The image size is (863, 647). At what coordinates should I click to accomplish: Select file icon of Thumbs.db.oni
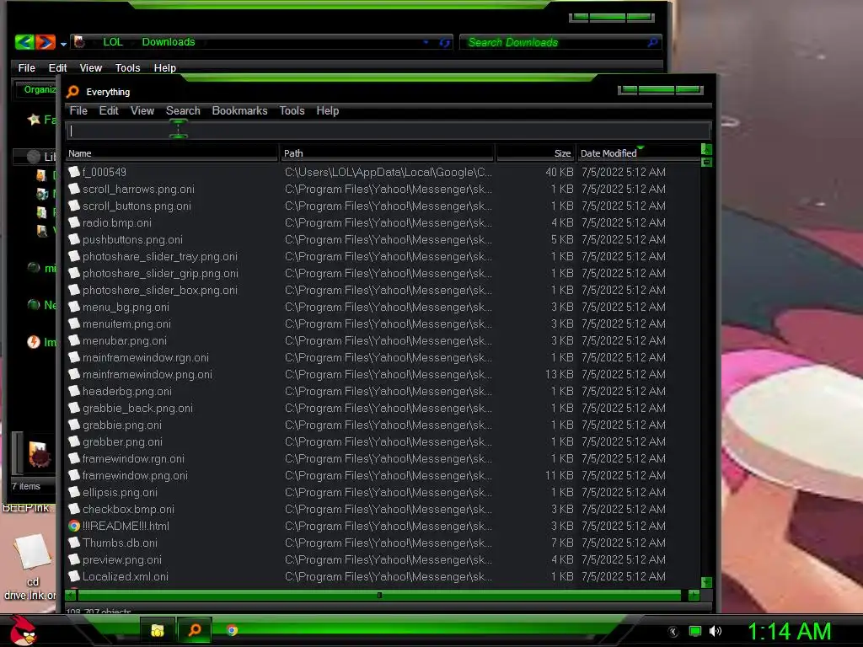(x=74, y=543)
